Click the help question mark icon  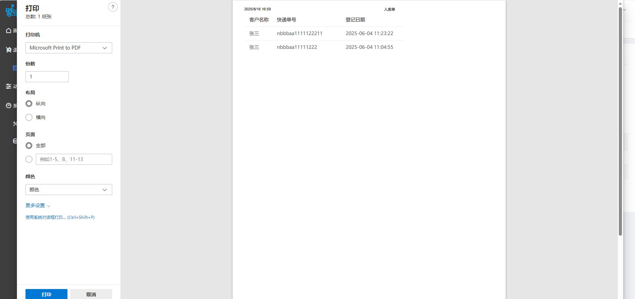(113, 7)
